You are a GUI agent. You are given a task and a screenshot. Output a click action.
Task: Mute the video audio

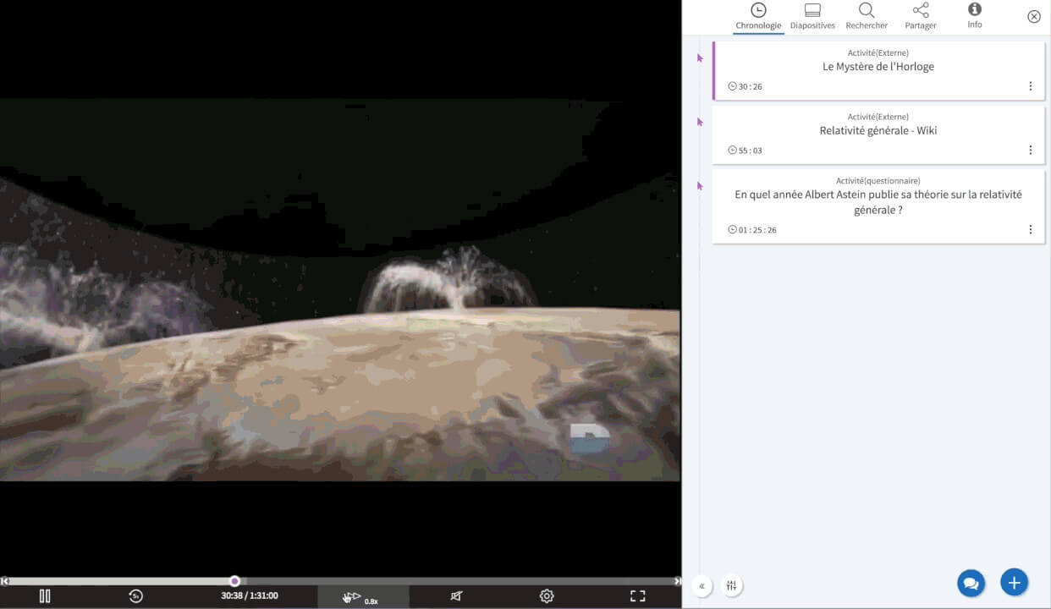coord(456,595)
